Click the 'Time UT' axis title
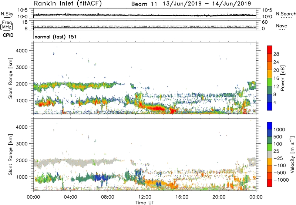Viewport: 296px width, 205px height. click(145, 203)
